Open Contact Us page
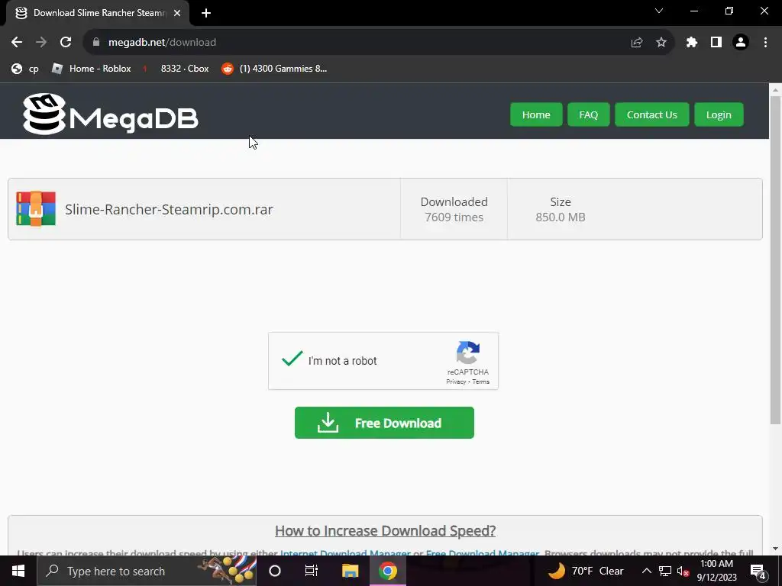782x586 pixels. tap(652, 114)
